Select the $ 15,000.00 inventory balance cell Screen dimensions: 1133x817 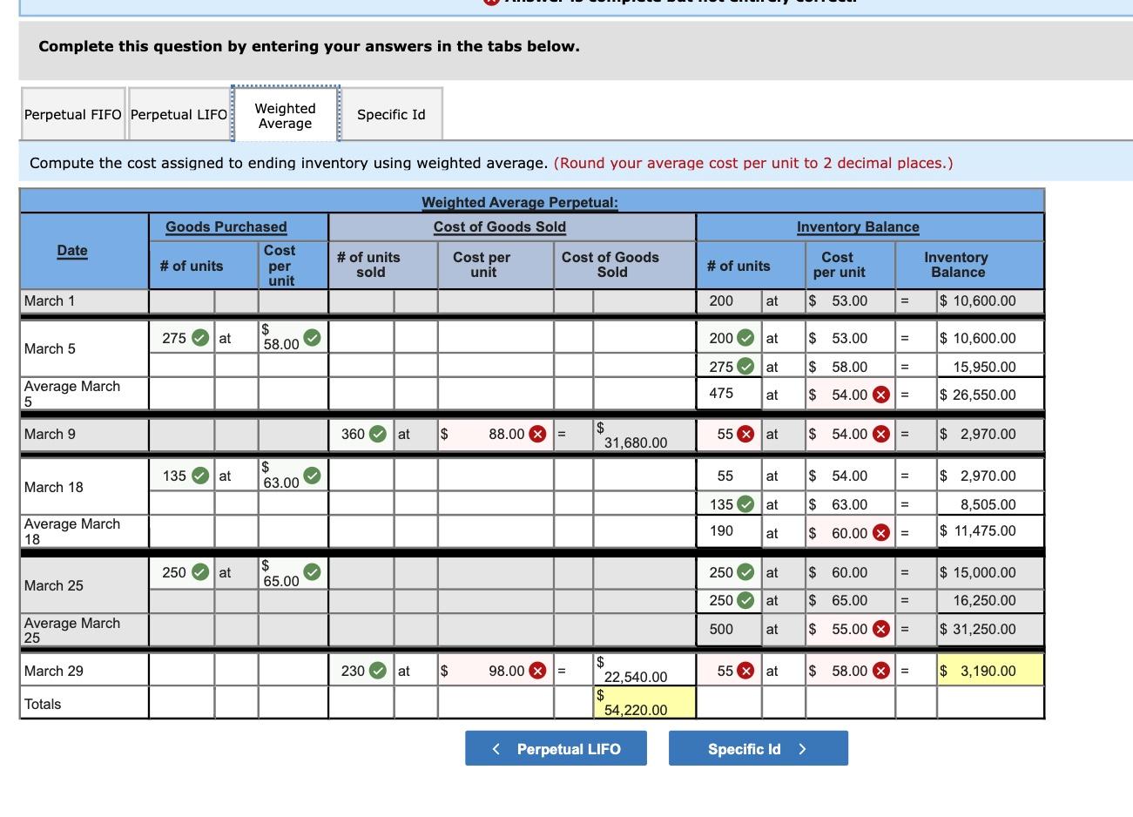(989, 572)
